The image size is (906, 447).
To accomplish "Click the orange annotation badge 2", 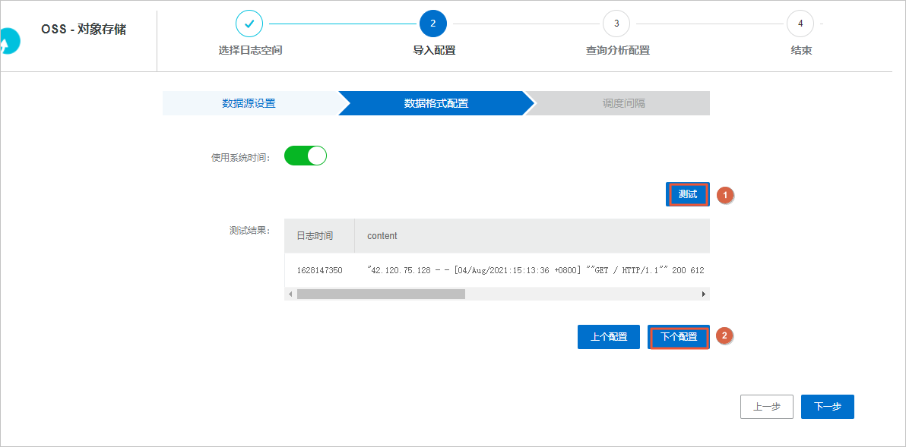I will pyautogui.click(x=724, y=336).
